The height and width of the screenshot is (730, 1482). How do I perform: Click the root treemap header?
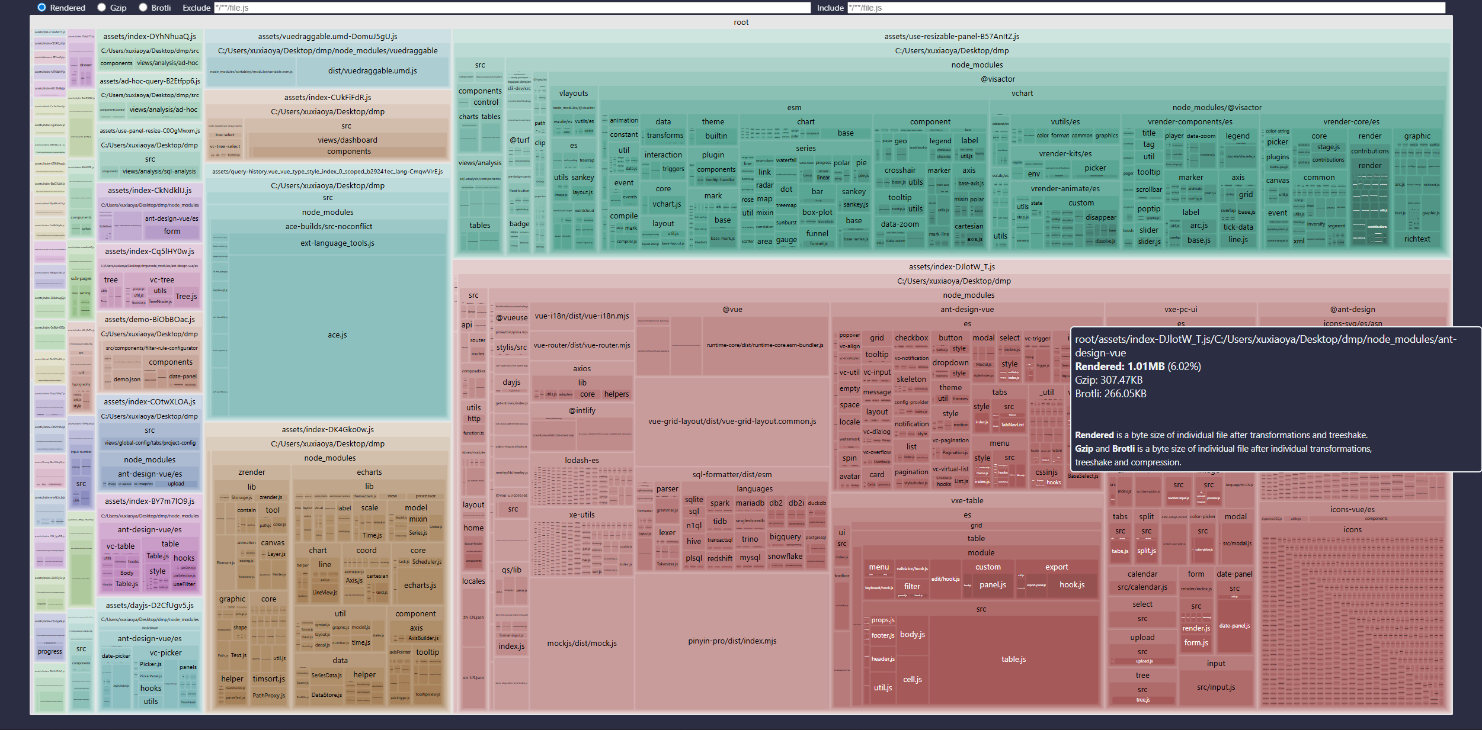tap(741, 22)
